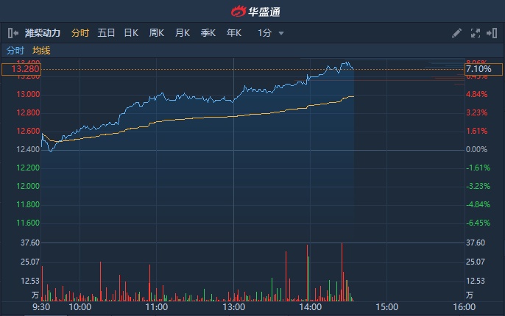Click the collapse-left panel icon
This screenshot has height=316, width=505.
coord(13,33)
